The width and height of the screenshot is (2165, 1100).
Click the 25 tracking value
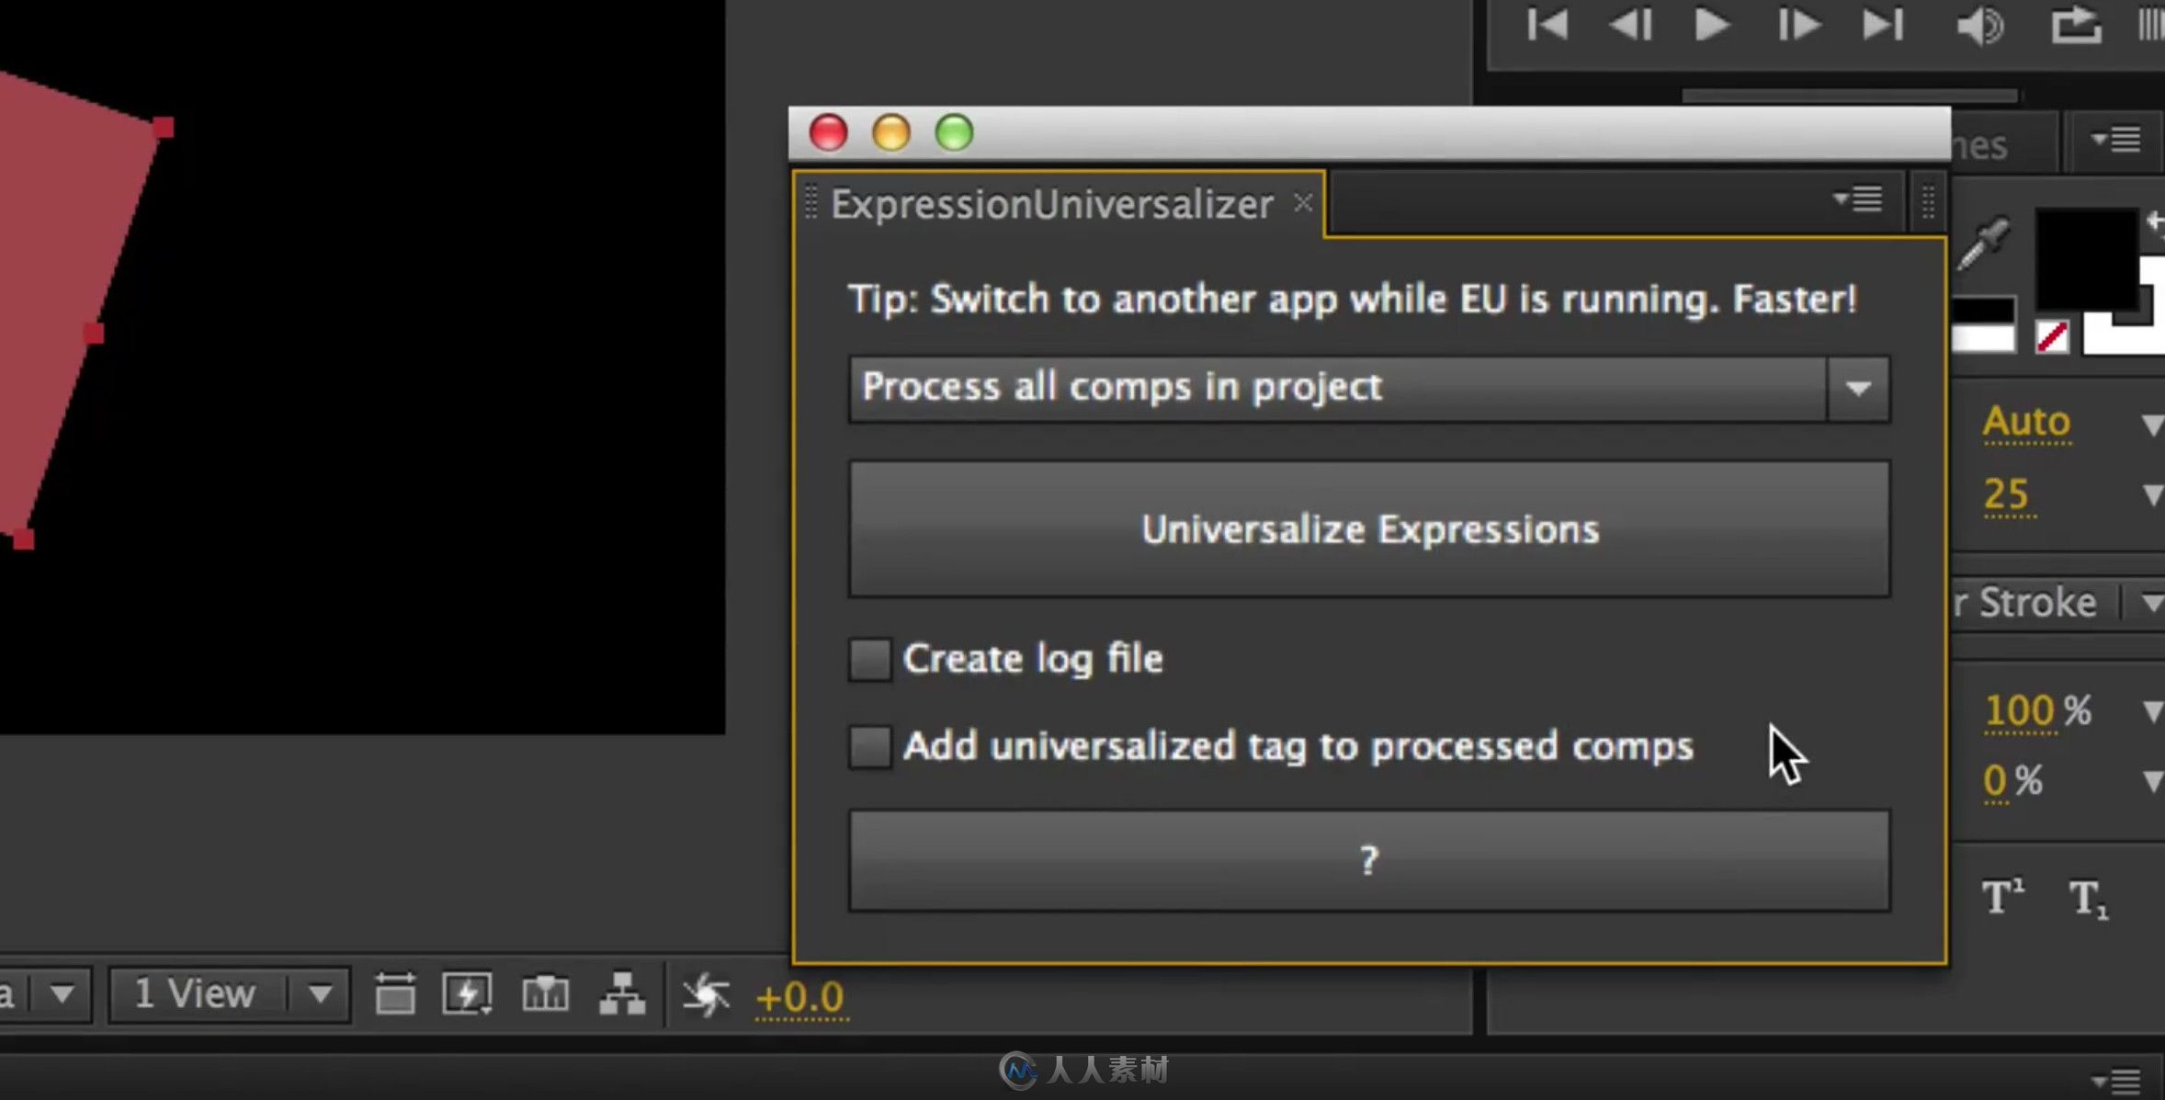coord(2006,494)
